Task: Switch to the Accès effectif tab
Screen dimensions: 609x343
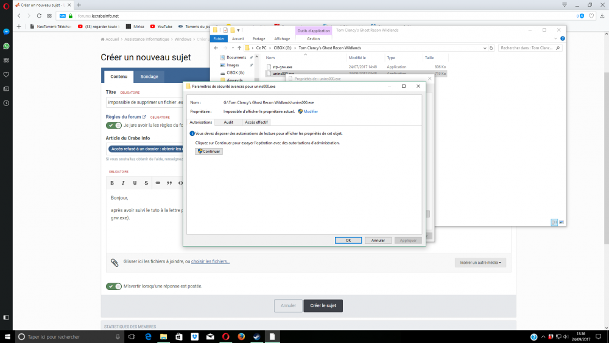Action: pos(256,122)
